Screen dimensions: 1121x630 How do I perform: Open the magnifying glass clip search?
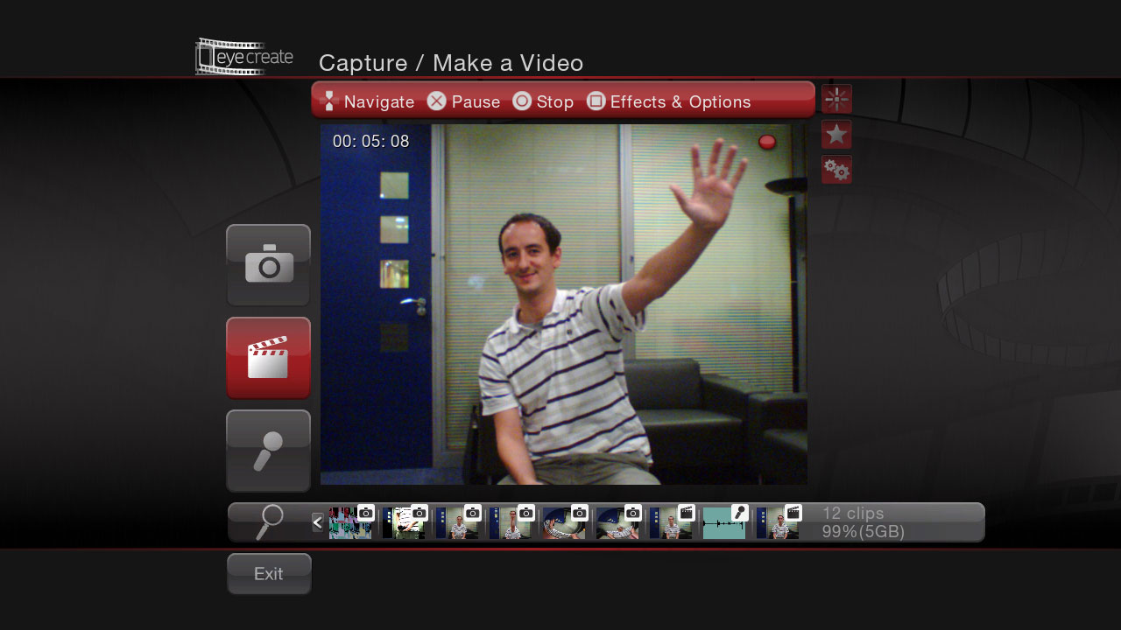coord(270,521)
